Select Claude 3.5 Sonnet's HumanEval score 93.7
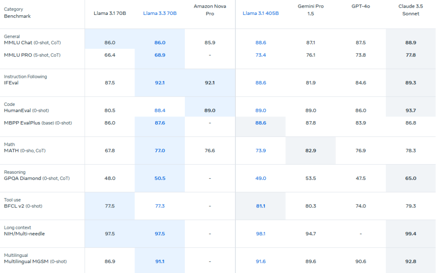This screenshot has width=436, height=273. [411, 111]
